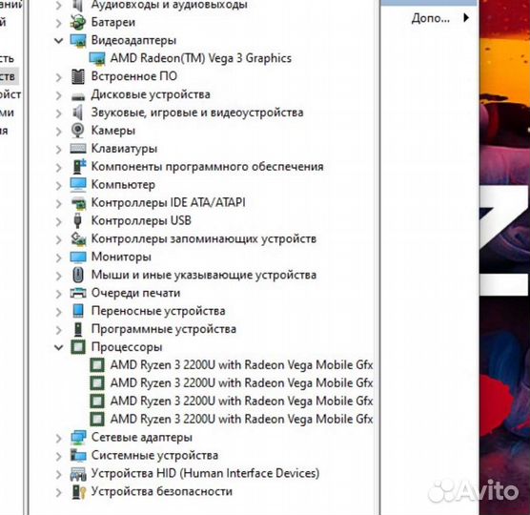The width and height of the screenshot is (530, 515).
Task: Select AMD Radeon(TM) Vega 3 Graphics text
Action: pyautogui.click(x=201, y=58)
